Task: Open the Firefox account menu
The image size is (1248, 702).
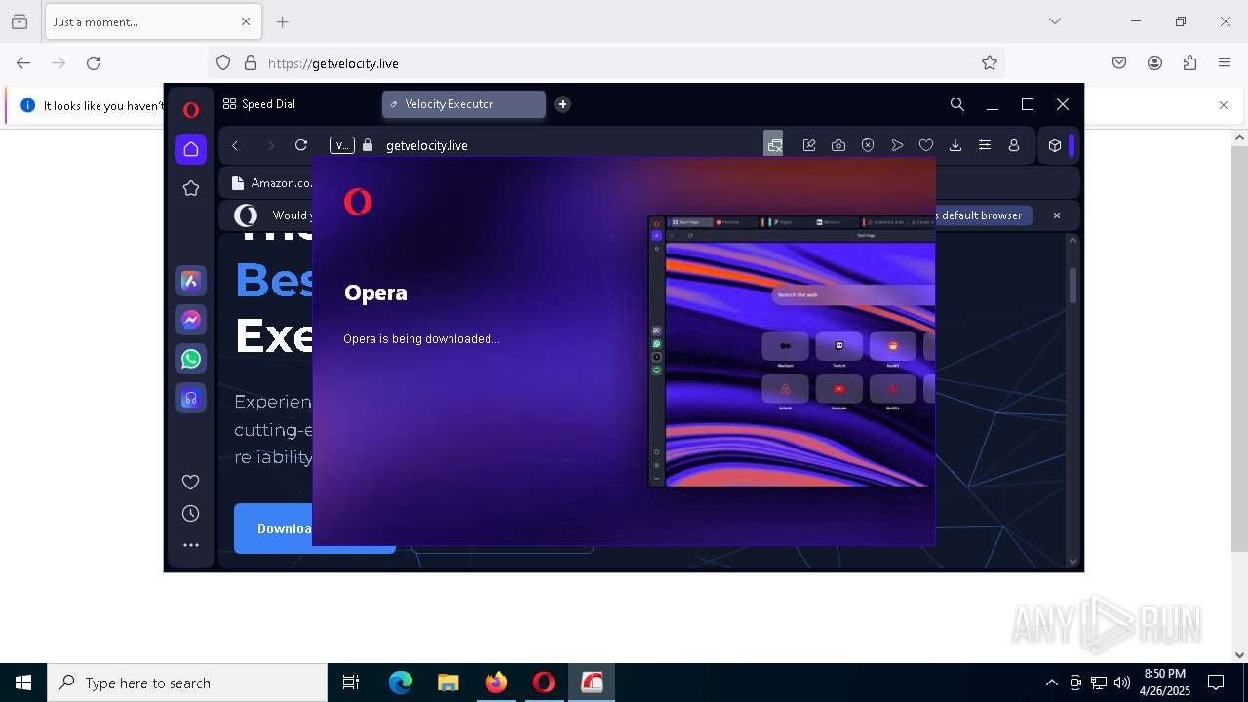Action: (1154, 63)
